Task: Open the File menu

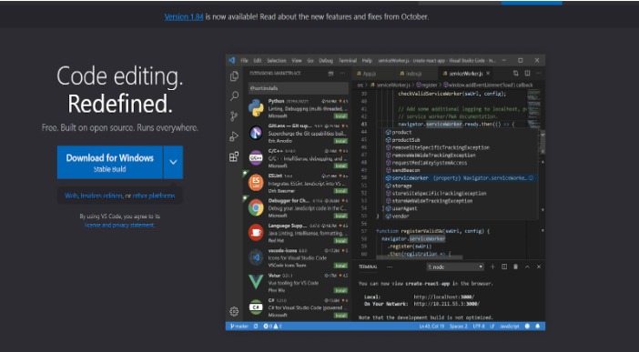Action: (x=244, y=60)
